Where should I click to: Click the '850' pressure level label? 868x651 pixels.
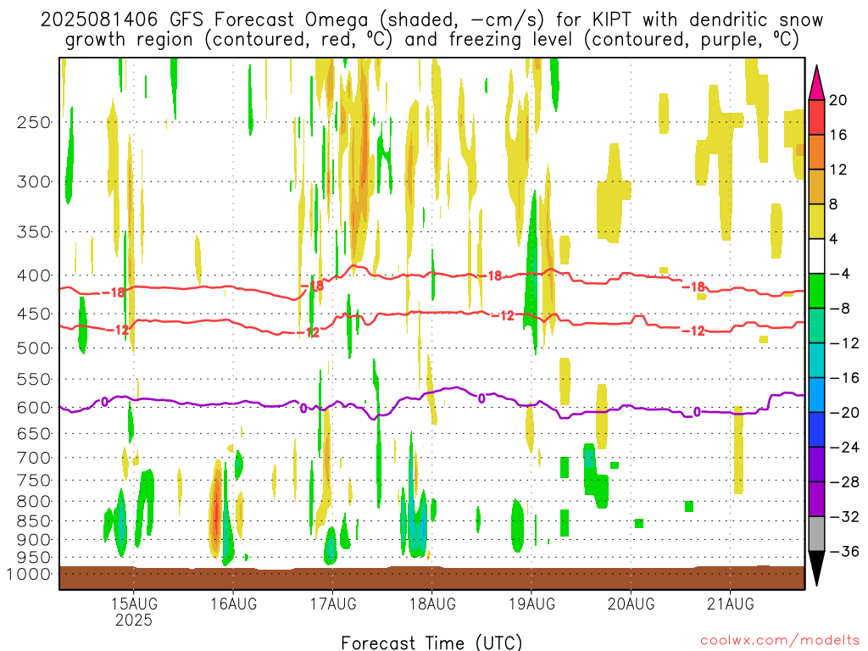(33, 521)
